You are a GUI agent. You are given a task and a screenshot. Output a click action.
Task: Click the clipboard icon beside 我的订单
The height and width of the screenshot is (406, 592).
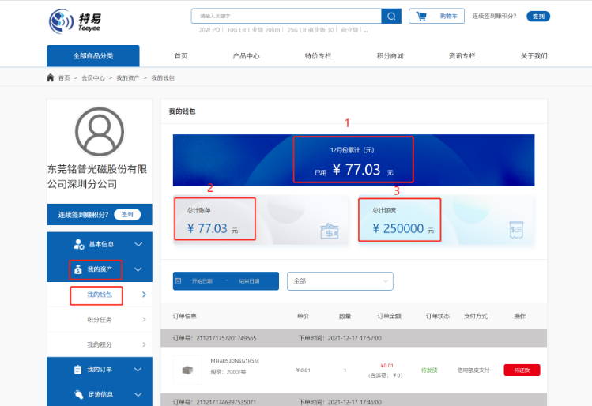[x=77, y=370]
